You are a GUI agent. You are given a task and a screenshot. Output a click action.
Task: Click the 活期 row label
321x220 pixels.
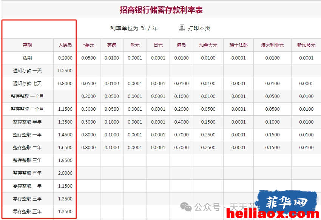(27, 58)
